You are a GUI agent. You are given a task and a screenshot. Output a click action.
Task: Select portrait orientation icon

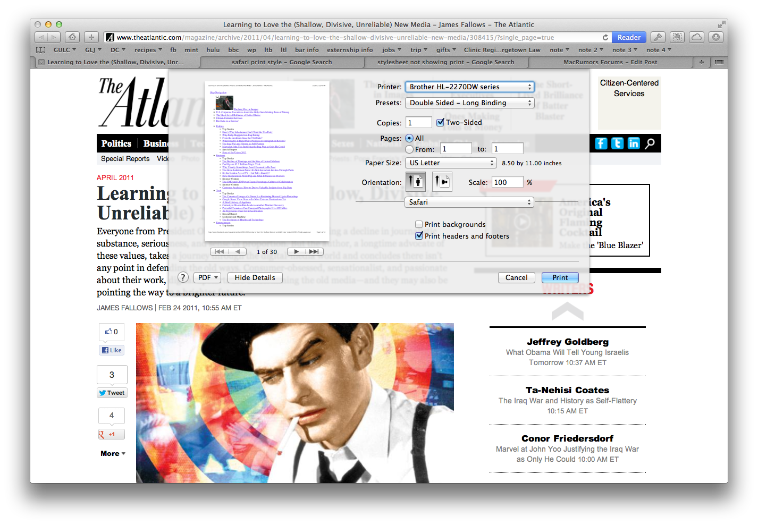[416, 182]
